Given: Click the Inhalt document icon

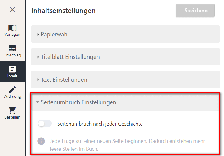Looking at the screenshot, I should tap(12, 69).
